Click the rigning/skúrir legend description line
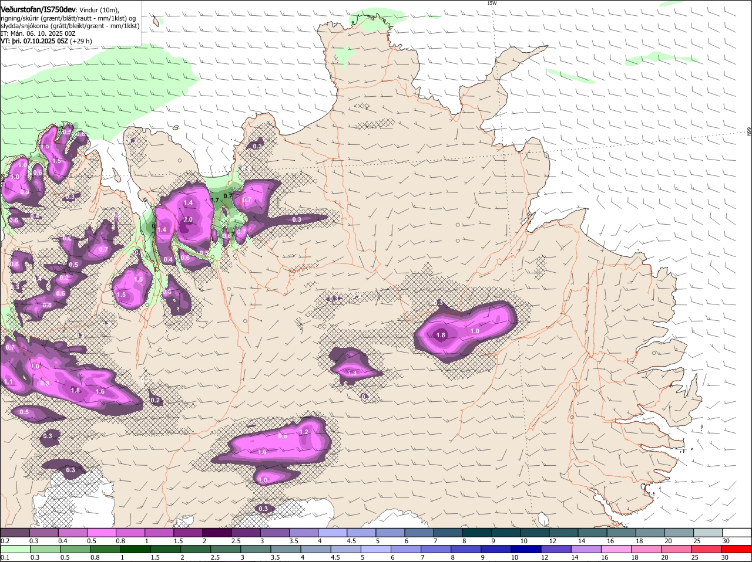The image size is (752, 562). click(x=68, y=18)
